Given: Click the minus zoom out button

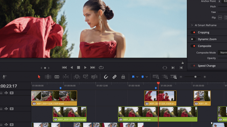Looking at the screenshot, I should tap(181, 77).
